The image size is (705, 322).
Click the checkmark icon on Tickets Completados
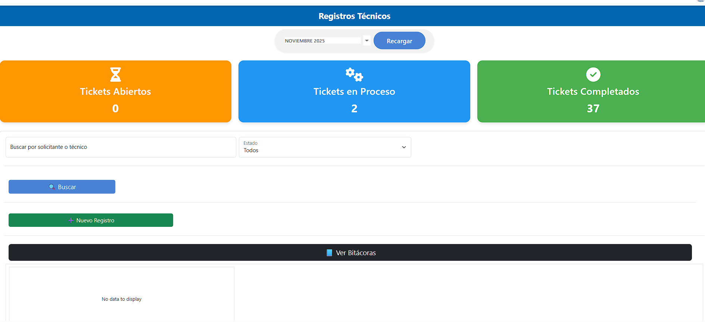click(x=593, y=74)
